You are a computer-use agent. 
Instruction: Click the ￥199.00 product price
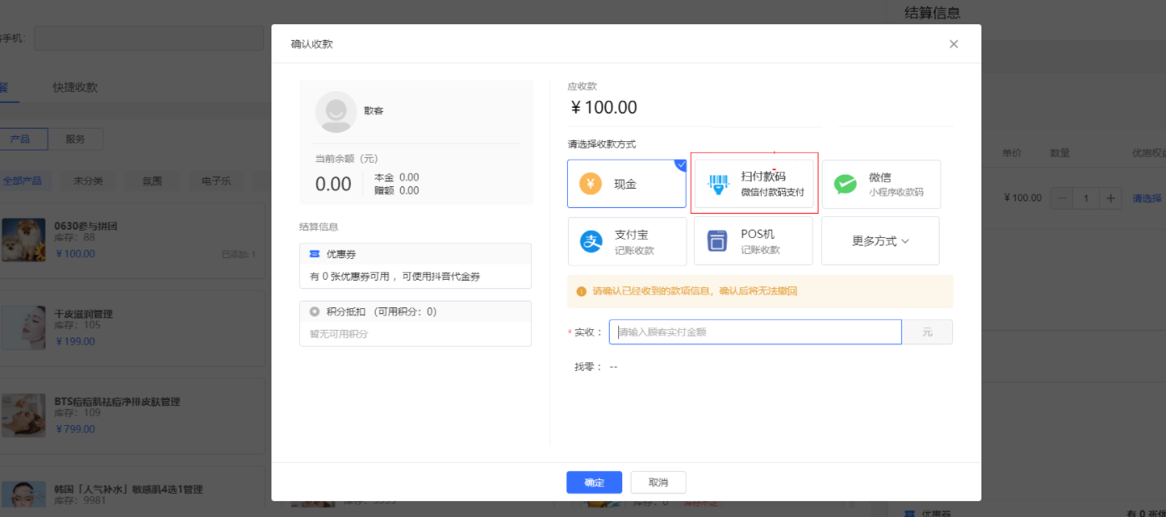pyautogui.click(x=75, y=342)
